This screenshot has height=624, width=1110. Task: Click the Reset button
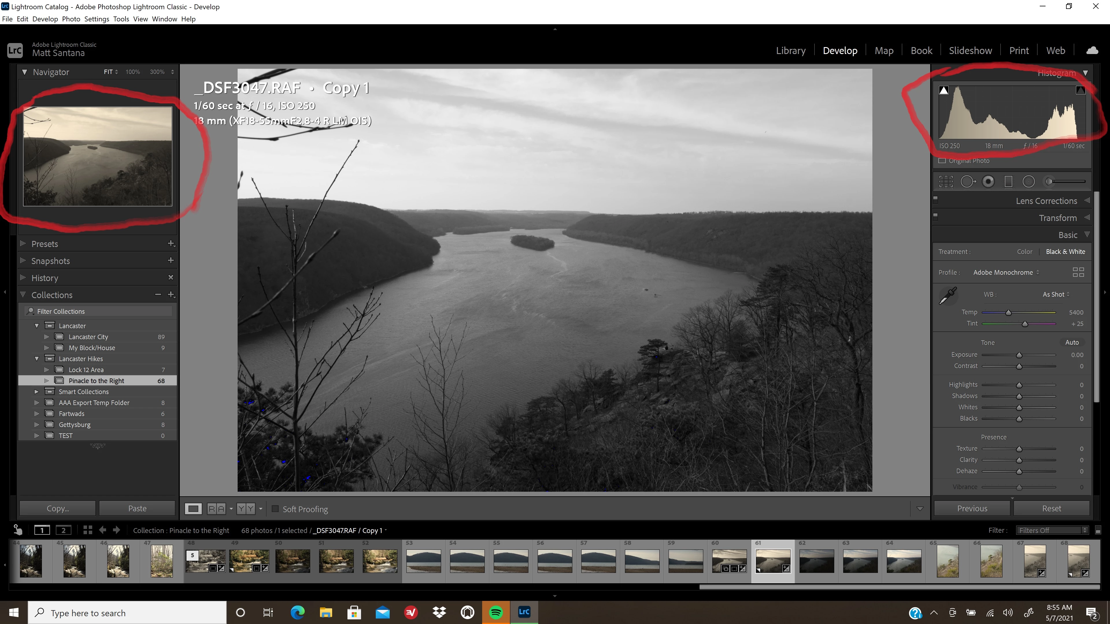[x=1051, y=508]
